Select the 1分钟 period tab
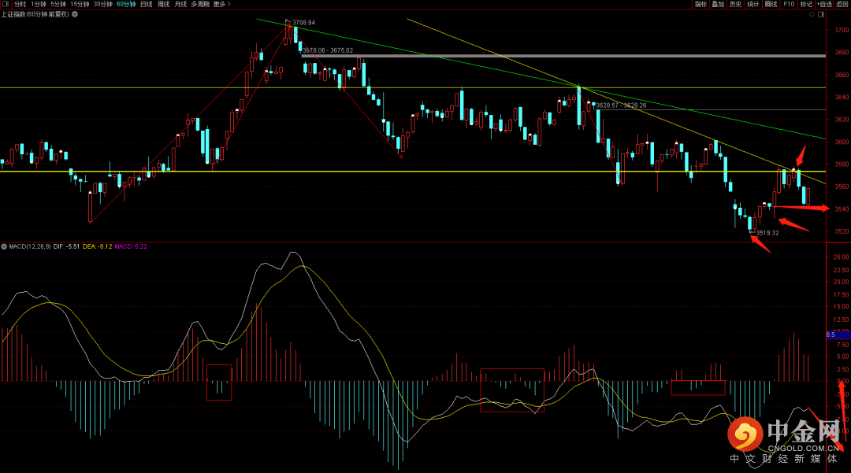Screen dimensions: 851x473 (x=38, y=4)
